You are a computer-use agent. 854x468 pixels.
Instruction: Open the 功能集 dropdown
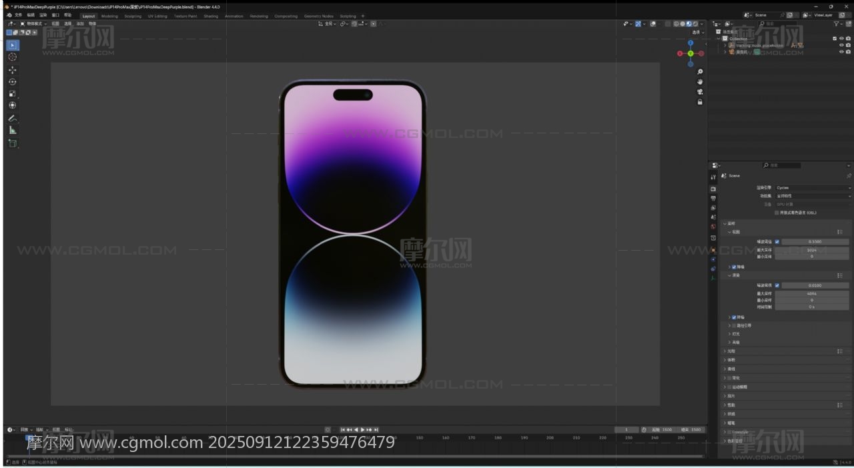coord(813,196)
